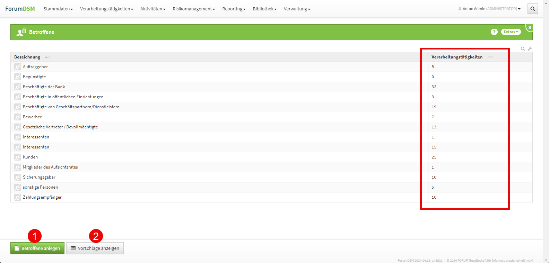The height and width of the screenshot is (263, 549).
Task: Click the magnifier search button in navbar
Action: click(x=533, y=9)
